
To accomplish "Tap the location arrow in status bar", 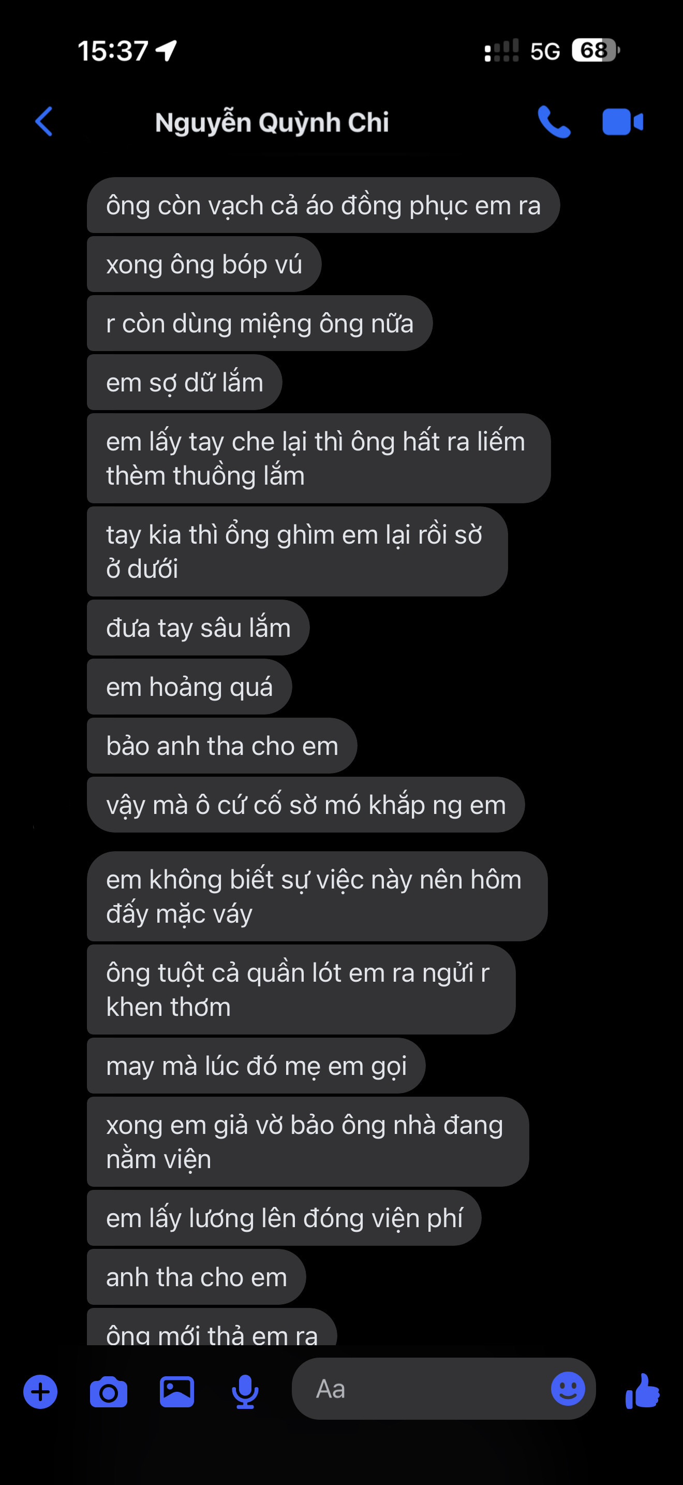I will click(x=167, y=50).
